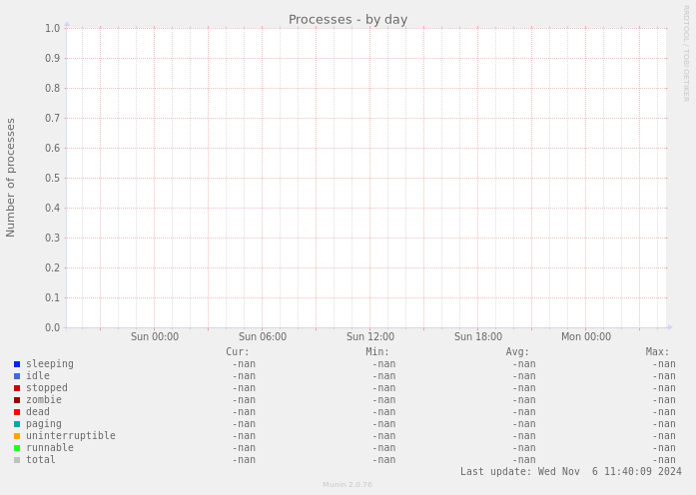Click the 0.5 y-axis value
Image resolution: width=696 pixels, height=495 pixels.
(52, 178)
